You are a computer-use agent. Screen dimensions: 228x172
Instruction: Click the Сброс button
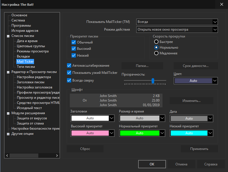click(85, 149)
